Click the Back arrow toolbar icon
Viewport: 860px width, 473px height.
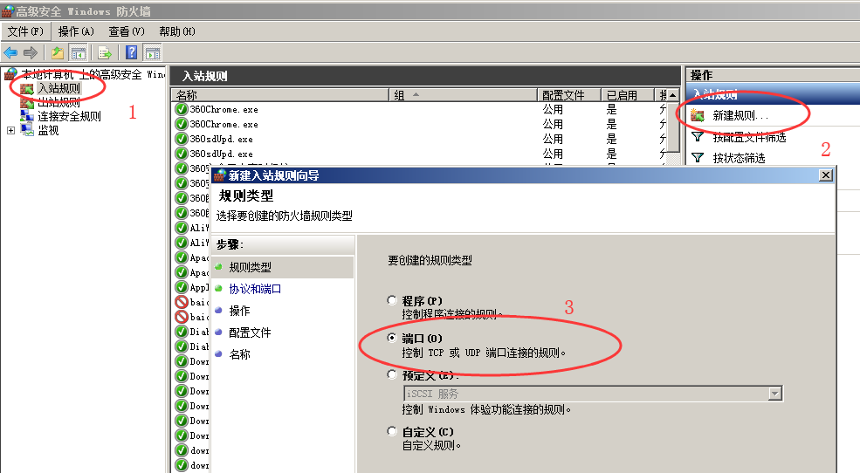(11, 52)
